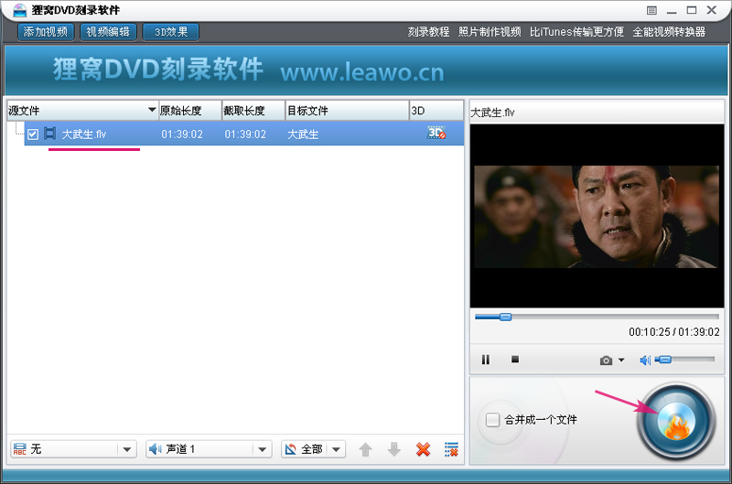
Task: Move selected file up with arrow
Action: [x=365, y=449]
